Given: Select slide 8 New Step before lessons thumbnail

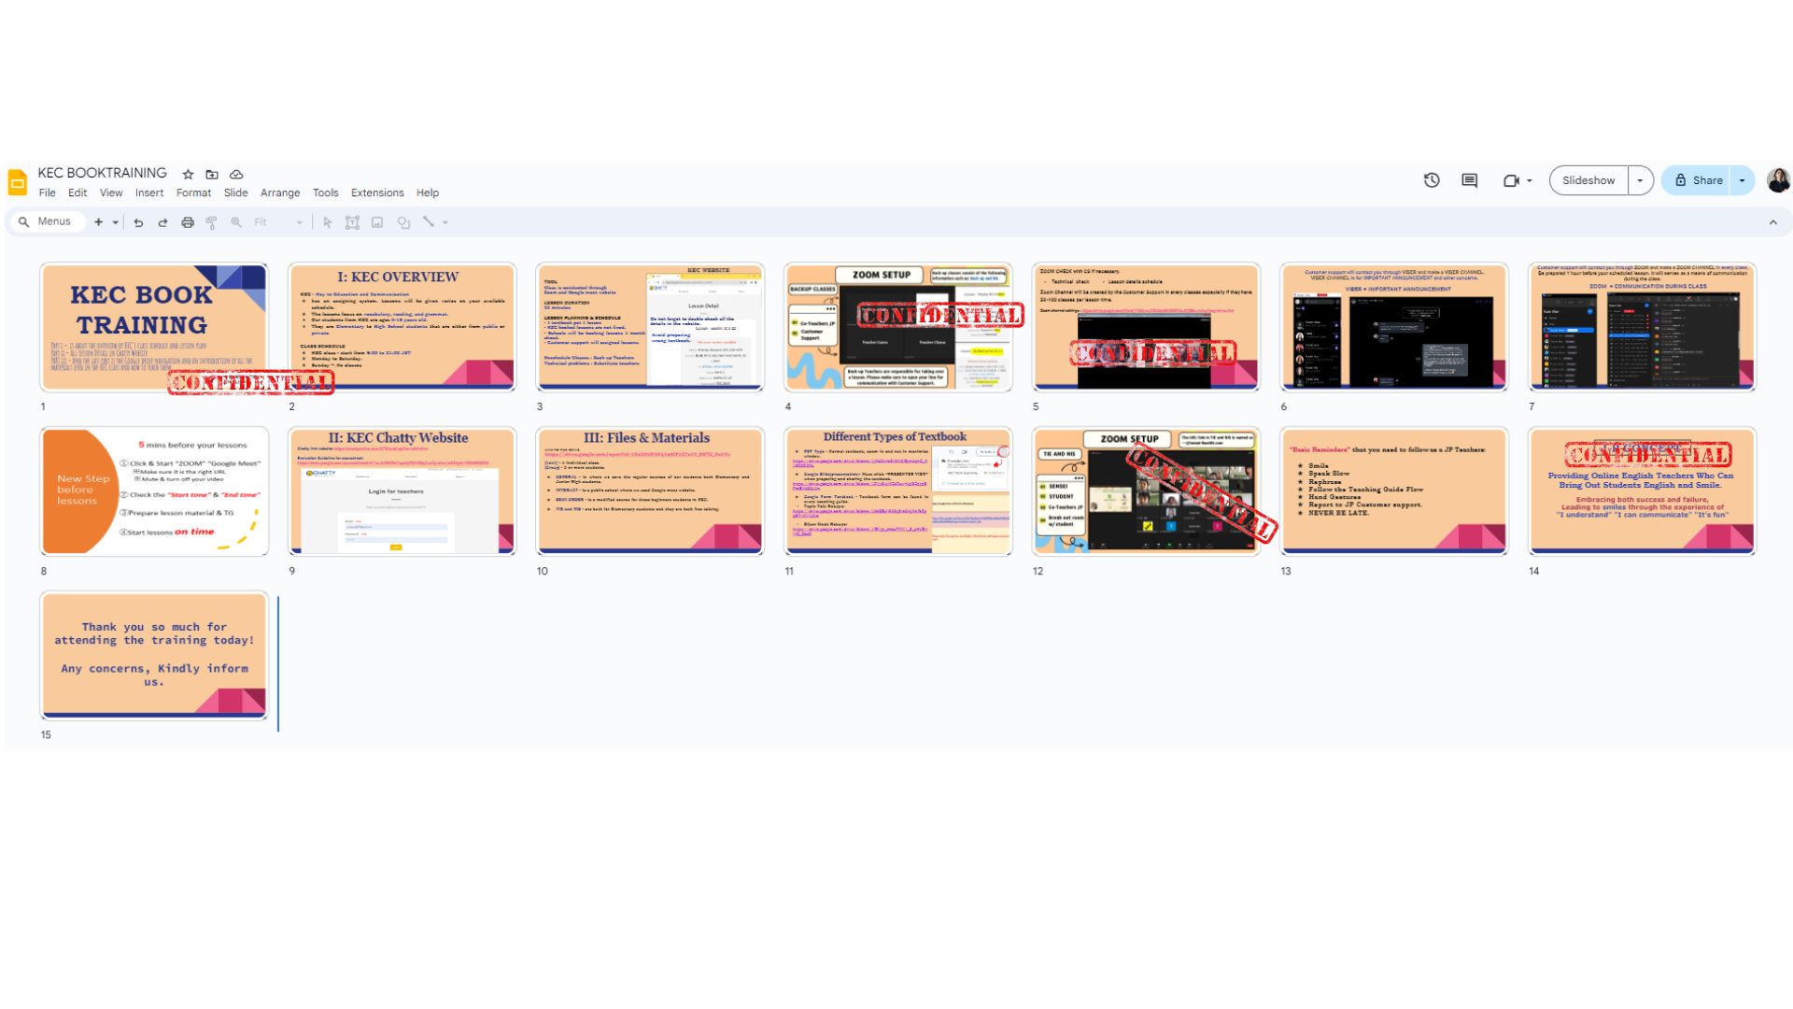Looking at the screenshot, I should coord(154,491).
